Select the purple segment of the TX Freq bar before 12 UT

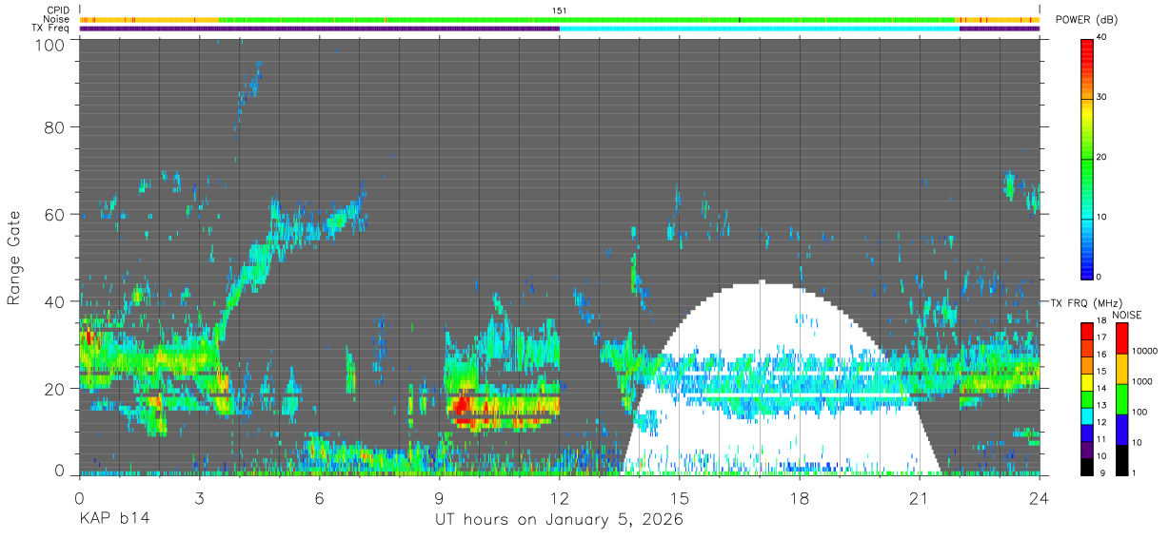(x=319, y=29)
